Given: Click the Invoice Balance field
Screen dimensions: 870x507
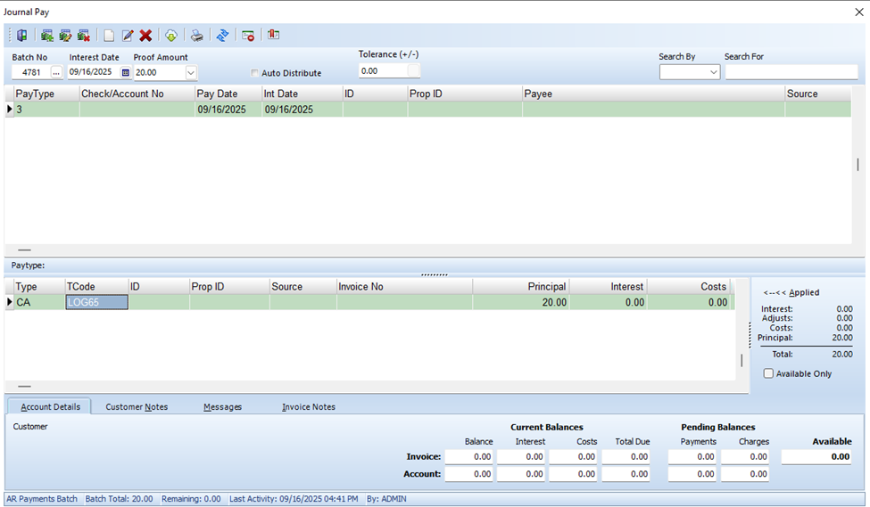Looking at the screenshot, I should pos(468,456).
